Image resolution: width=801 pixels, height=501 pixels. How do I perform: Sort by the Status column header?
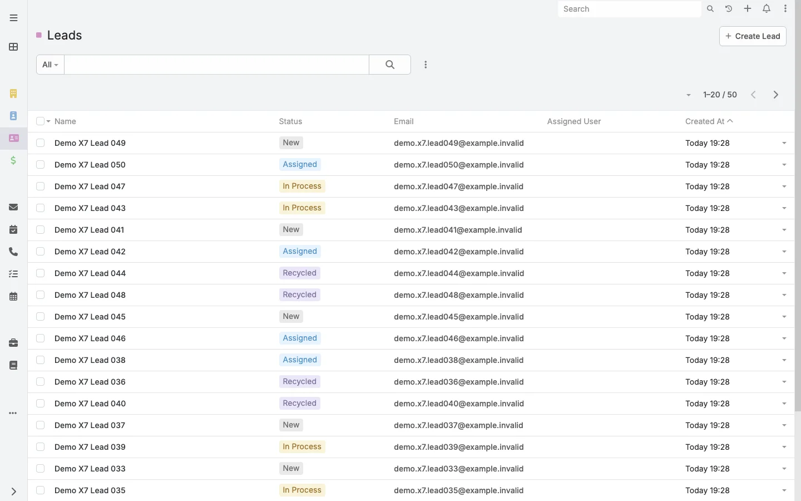tap(290, 121)
